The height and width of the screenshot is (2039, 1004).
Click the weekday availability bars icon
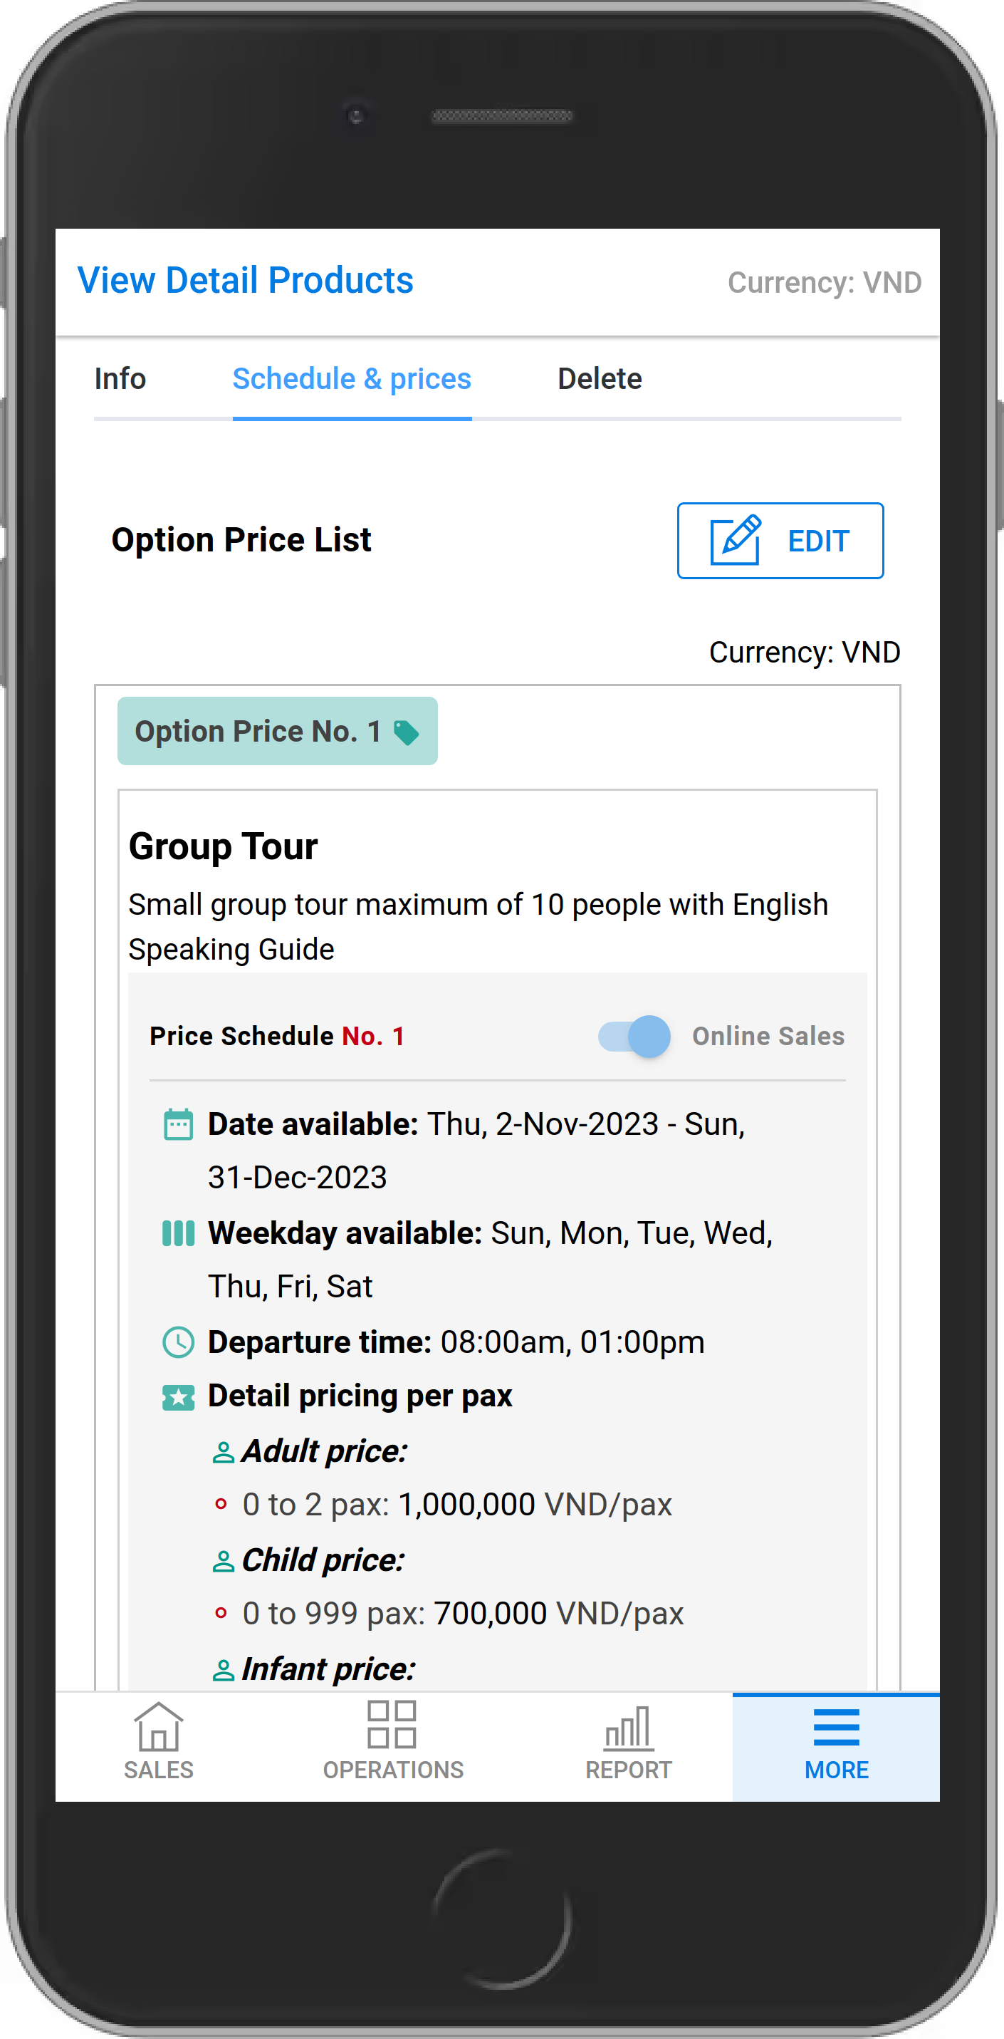pos(179,1233)
